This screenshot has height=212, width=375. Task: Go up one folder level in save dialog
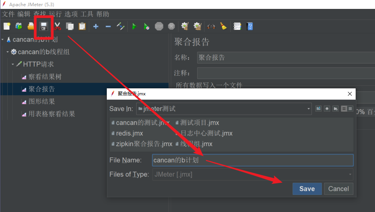tap(318, 109)
